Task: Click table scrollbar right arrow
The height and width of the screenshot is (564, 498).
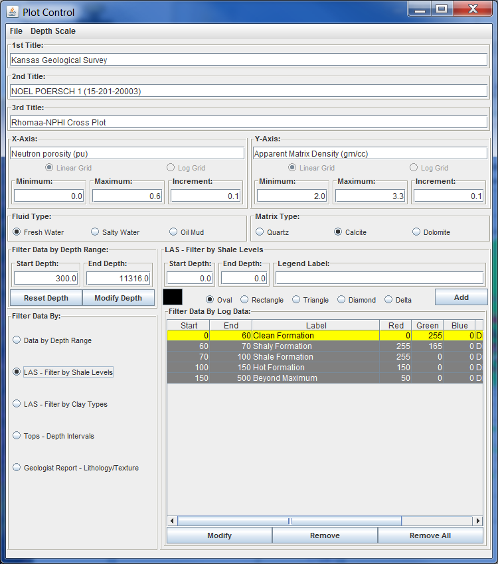Action: coord(477,520)
